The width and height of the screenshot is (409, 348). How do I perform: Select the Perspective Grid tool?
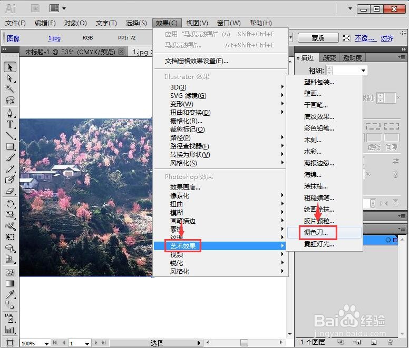[10, 259]
